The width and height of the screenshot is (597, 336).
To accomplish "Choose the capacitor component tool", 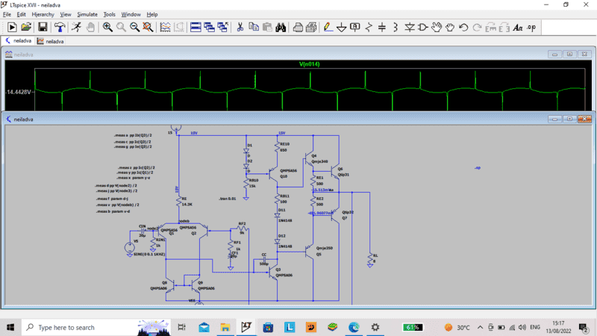I will click(x=382, y=27).
